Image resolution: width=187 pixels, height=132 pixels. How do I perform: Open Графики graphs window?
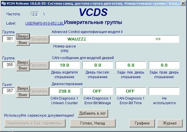[142, 123]
